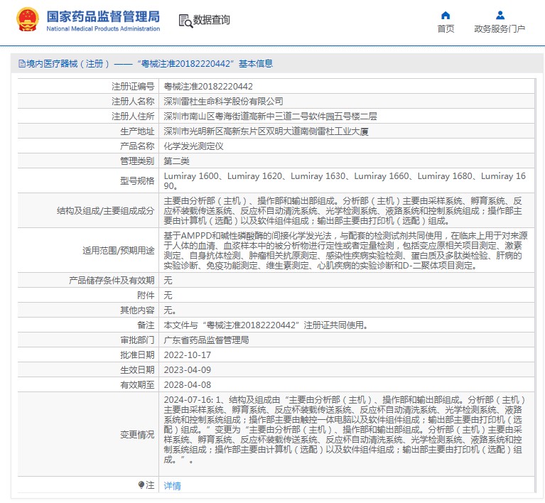The width and height of the screenshot is (545, 503).
Task: Click the 注册人名称 label
Action: click(x=133, y=102)
